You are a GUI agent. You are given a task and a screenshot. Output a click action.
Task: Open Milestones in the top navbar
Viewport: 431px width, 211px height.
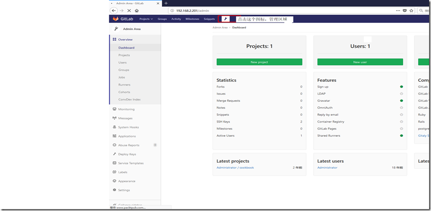[192, 19]
